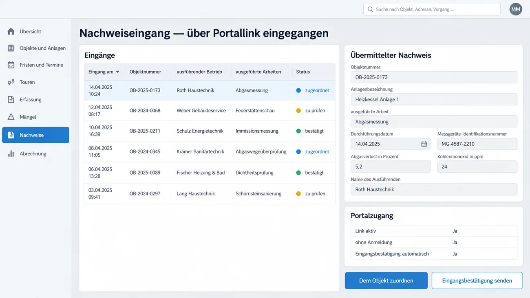Select the Schornsteinsanierung cell
This screenshot has height=298, width=530.
coord(258,194)
